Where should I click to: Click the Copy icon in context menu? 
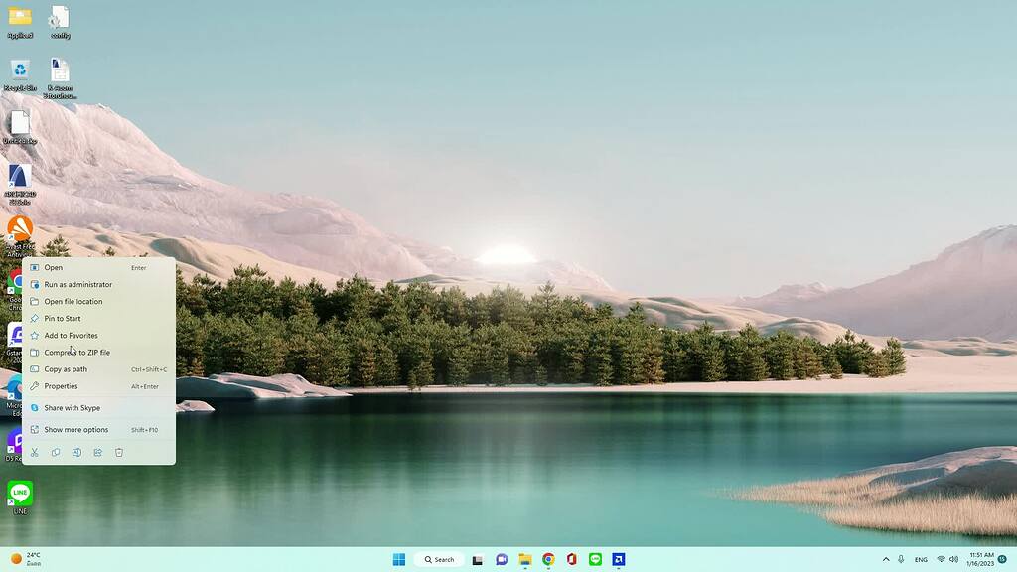(56, 453)
